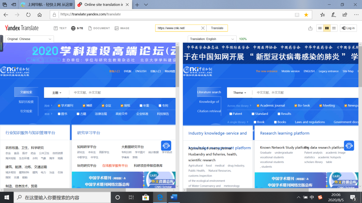Click the right pane horizontal scrollbar
This screenshot has height=203, width=362.
tap(247, 190)
